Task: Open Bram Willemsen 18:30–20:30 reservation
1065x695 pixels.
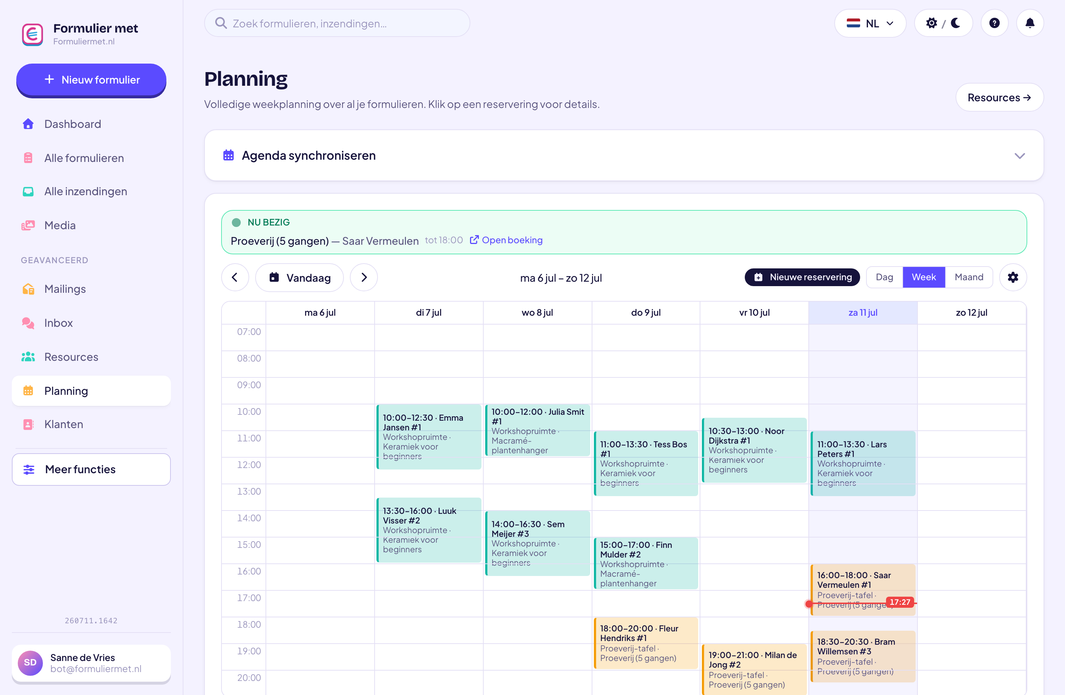Action: [863, 657]
